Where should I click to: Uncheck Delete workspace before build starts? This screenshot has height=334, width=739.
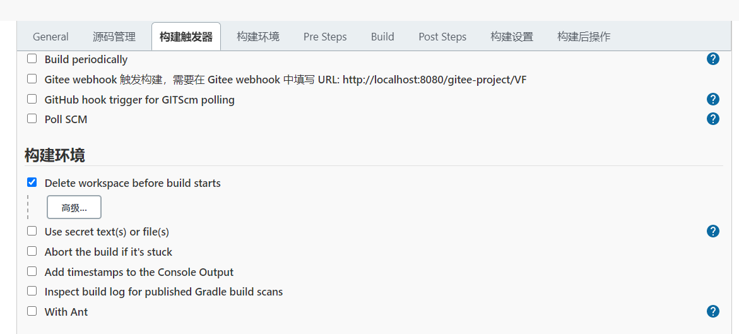pos(32,182)
